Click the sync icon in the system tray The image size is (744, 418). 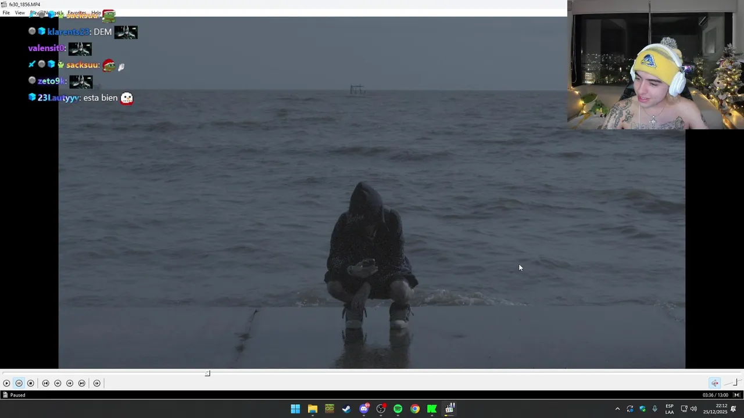(630, 409)
